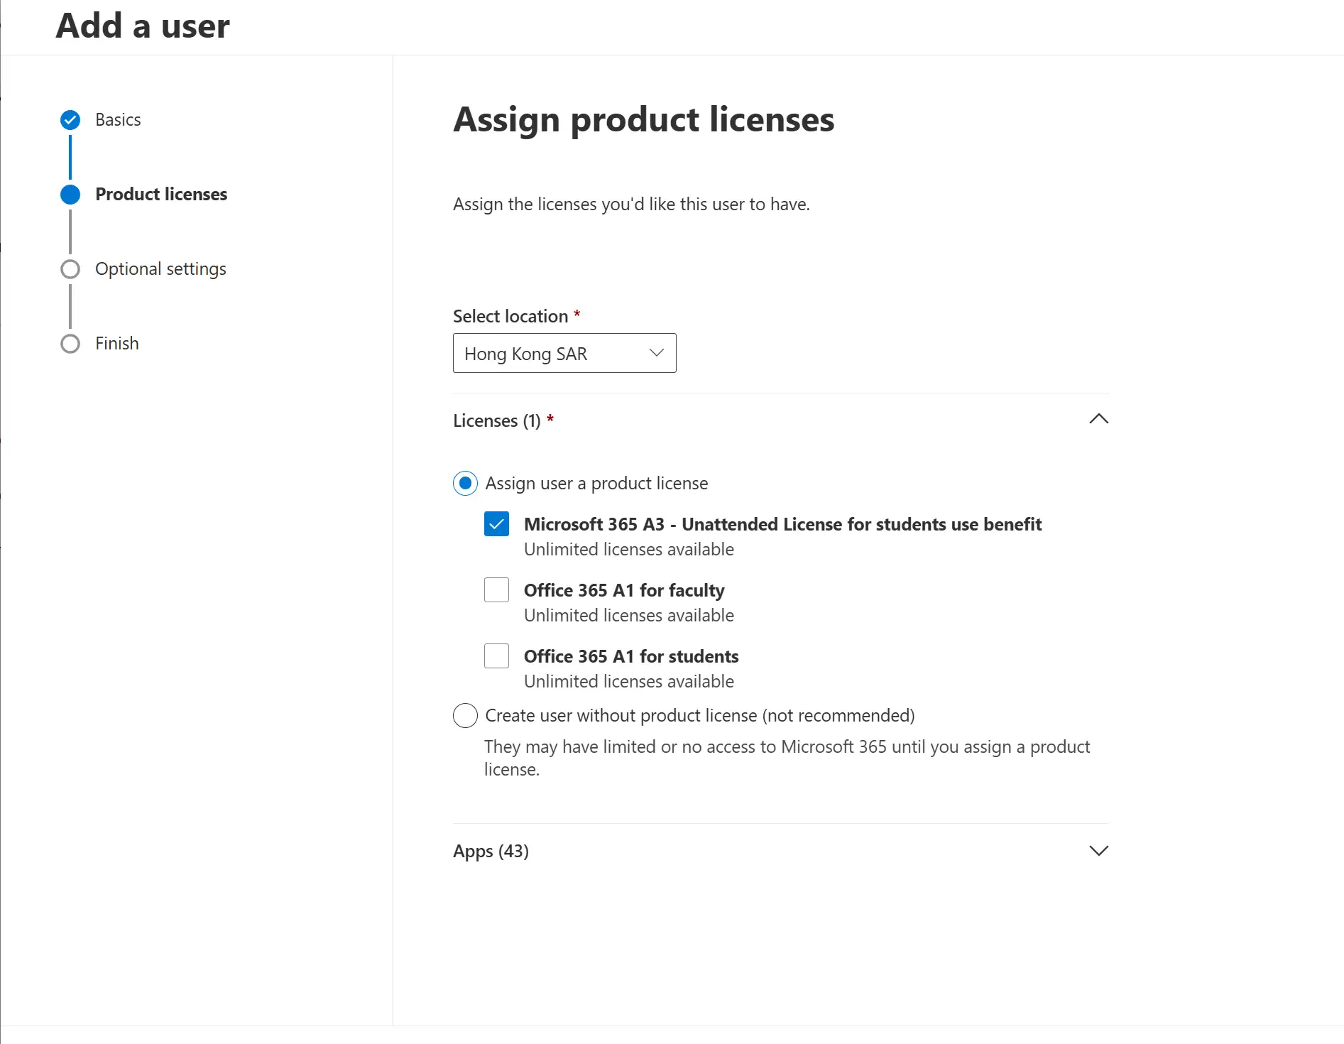Screen dimensions: 1344x1044
Task: Click the Apps (43) section header text
Action: coord(491,851)
